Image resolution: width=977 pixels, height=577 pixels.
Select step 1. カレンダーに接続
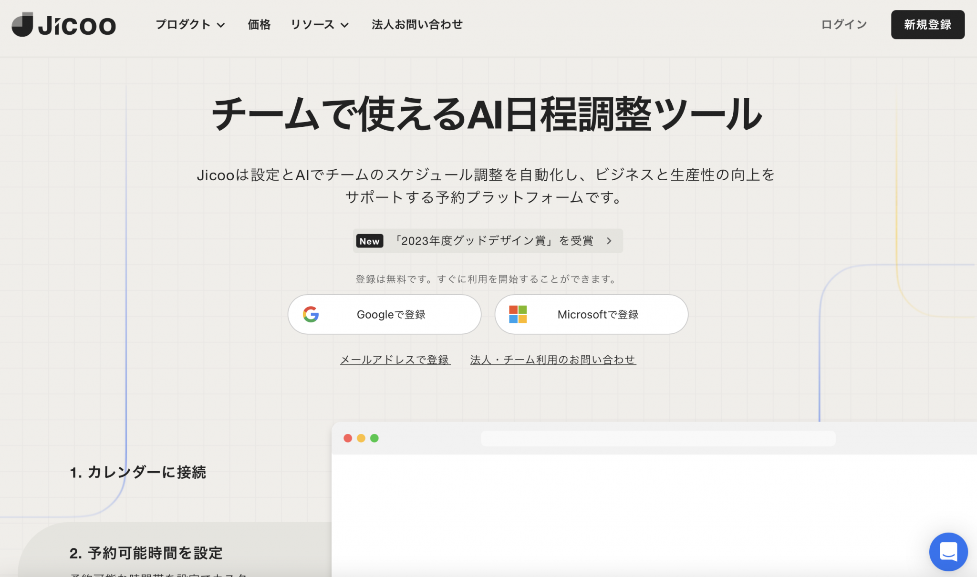(x=138, y=472)
